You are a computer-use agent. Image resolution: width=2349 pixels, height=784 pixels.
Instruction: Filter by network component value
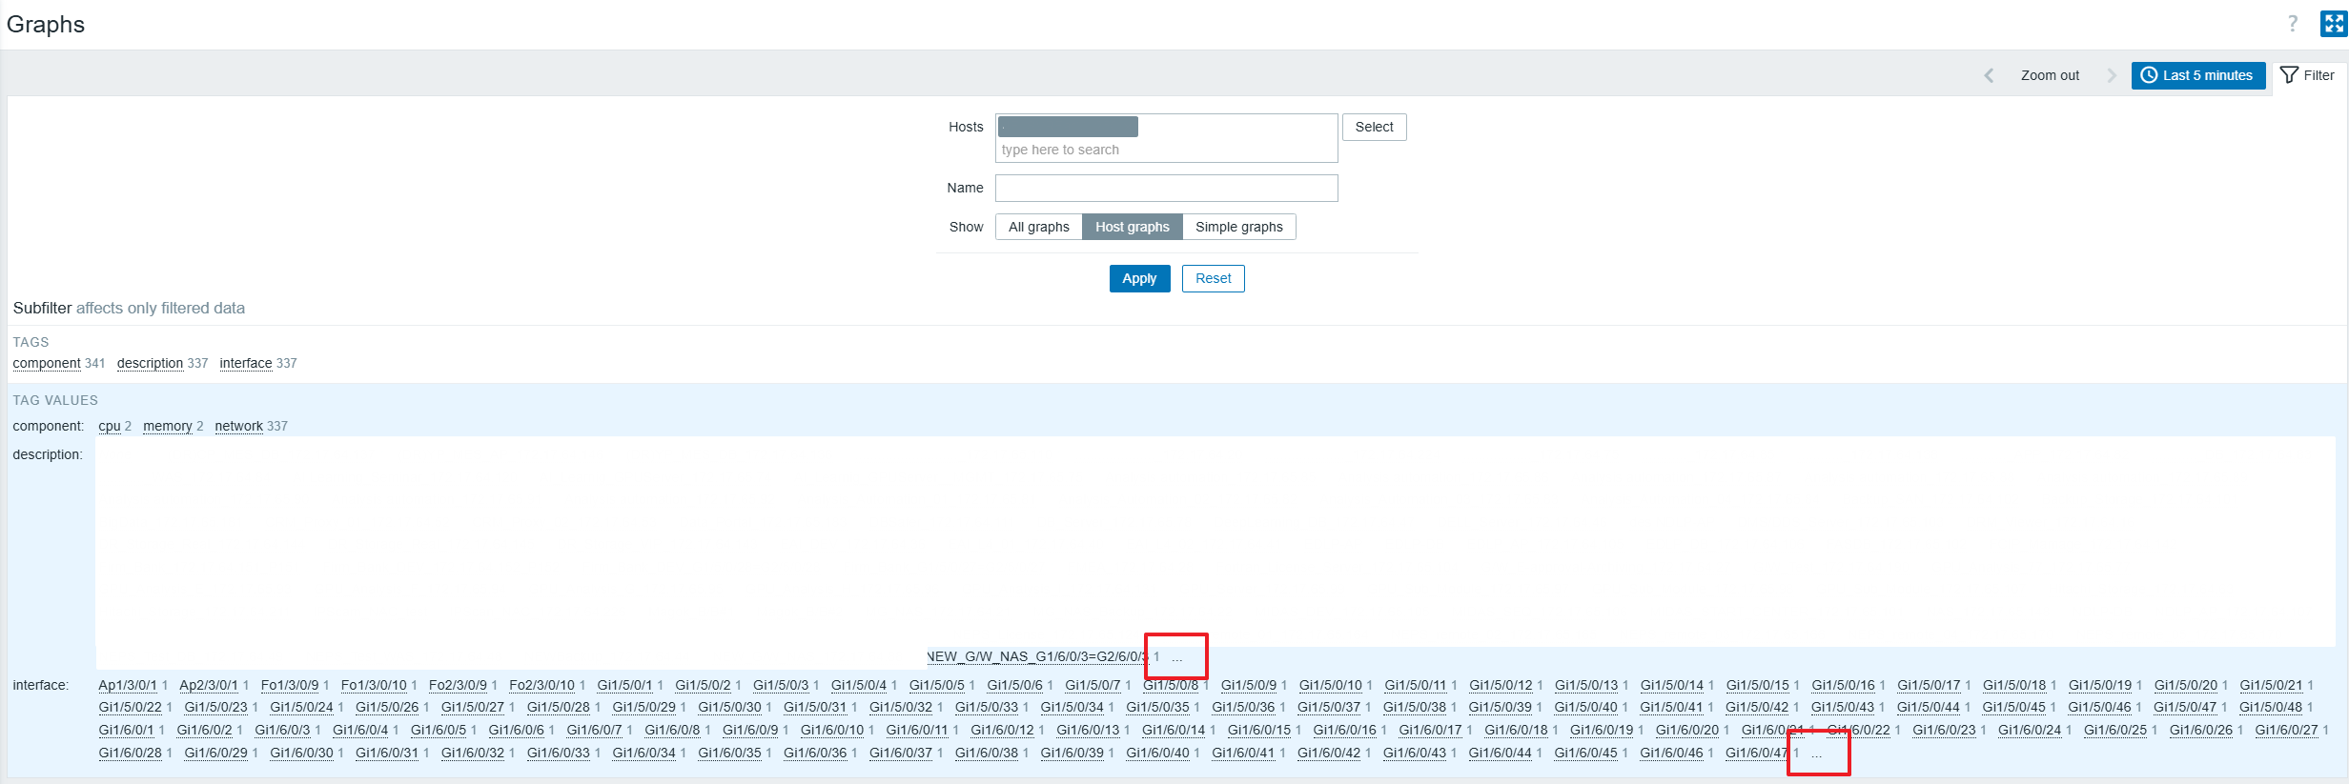coord(238,426)
